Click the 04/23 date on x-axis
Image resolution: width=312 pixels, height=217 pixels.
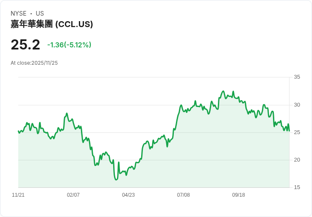[128, 195]
